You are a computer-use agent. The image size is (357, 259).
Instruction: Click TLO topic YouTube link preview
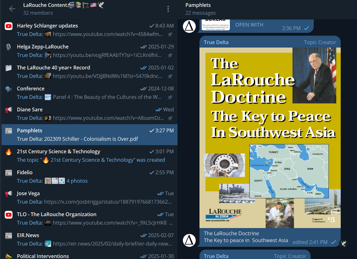click(x=109, y=223)
